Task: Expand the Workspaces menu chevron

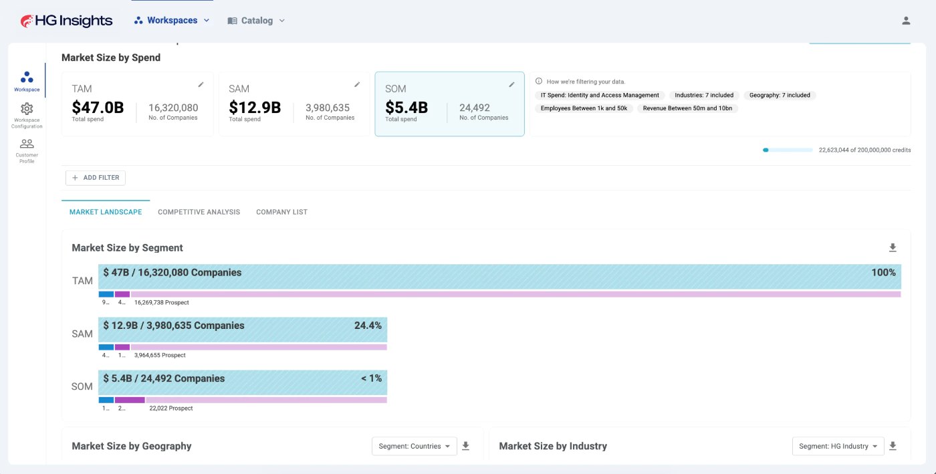Action: click(206, 21)
